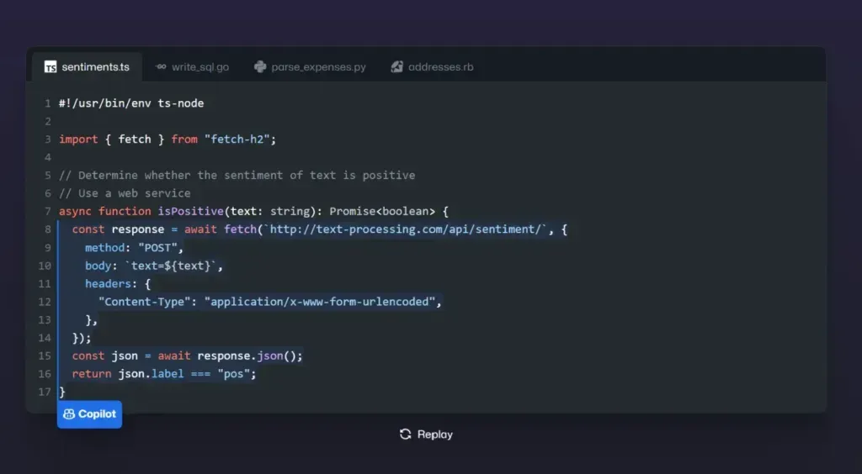This screenshot has width=862, height=474.
Task: Click the 'application/x-www-form-urlencoded' string
Action: click(x=320, y=302)
